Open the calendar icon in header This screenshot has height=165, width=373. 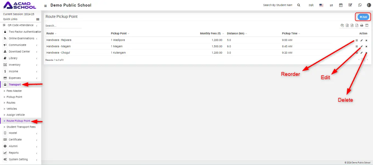click(341, 5)
